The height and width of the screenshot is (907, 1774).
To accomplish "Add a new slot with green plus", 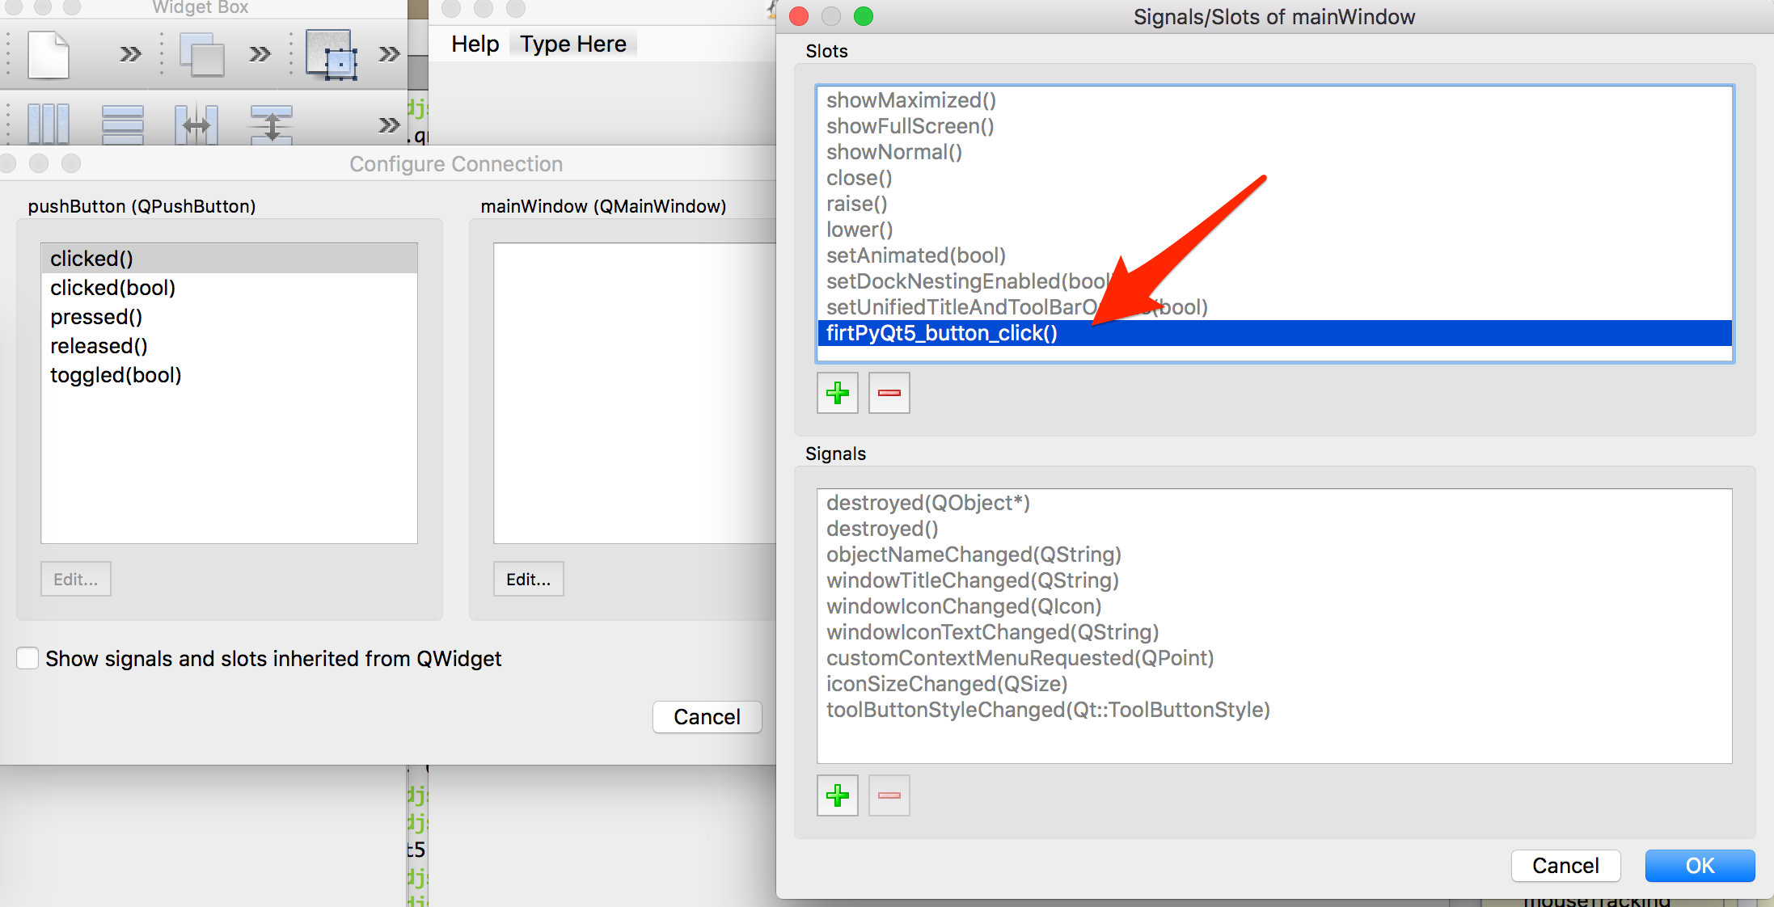I will [837, 393].
